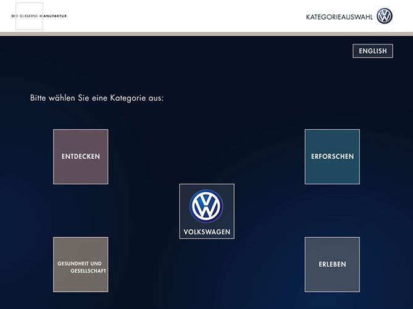Choose the ERLEBEN category tile
This screenshot has height=309, width=413.
coord(332,265)
